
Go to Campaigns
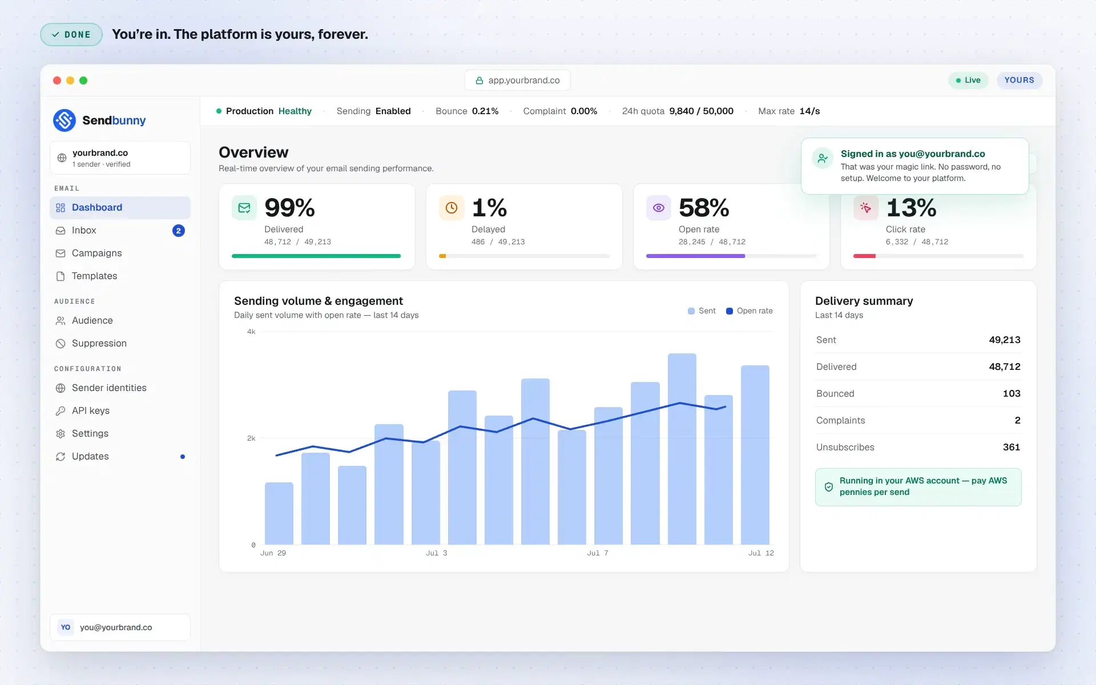pyautogui.click(x=120, y=253)
